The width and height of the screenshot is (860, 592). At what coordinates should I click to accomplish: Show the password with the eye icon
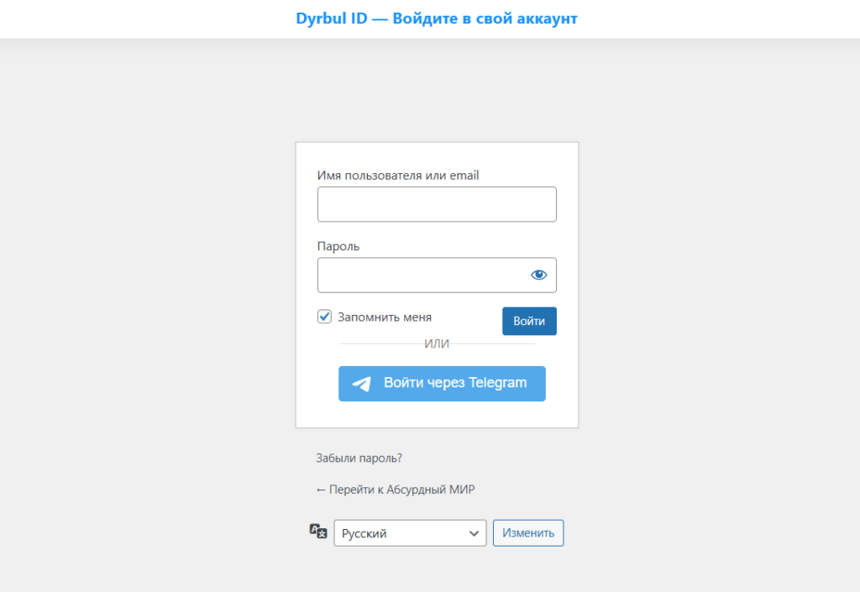(x=538, y=275)
